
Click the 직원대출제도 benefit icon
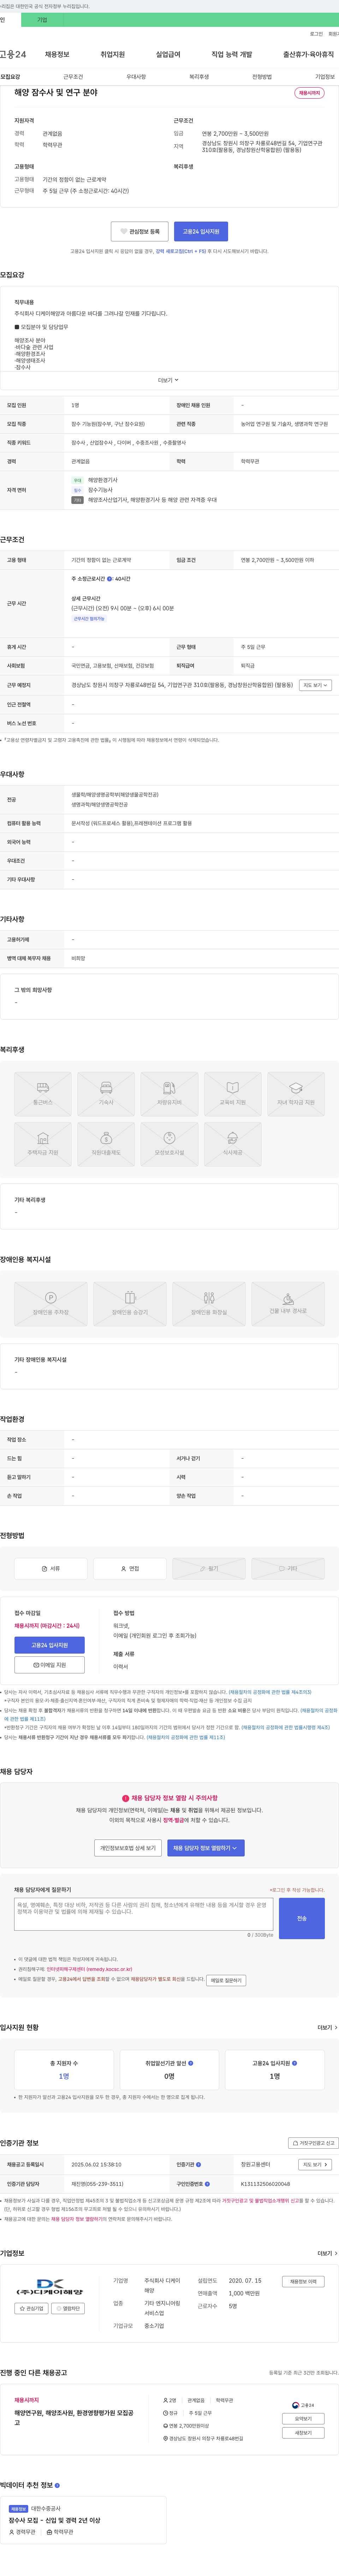[x=106, y=1144]
